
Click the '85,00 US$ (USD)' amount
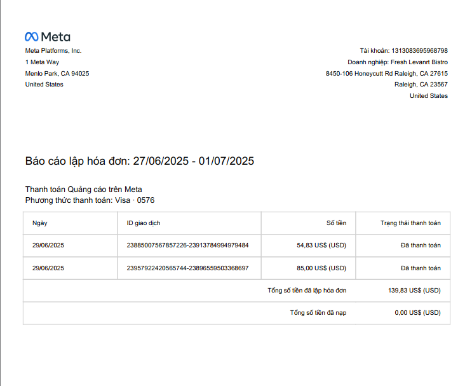click(x=321, y=268)
